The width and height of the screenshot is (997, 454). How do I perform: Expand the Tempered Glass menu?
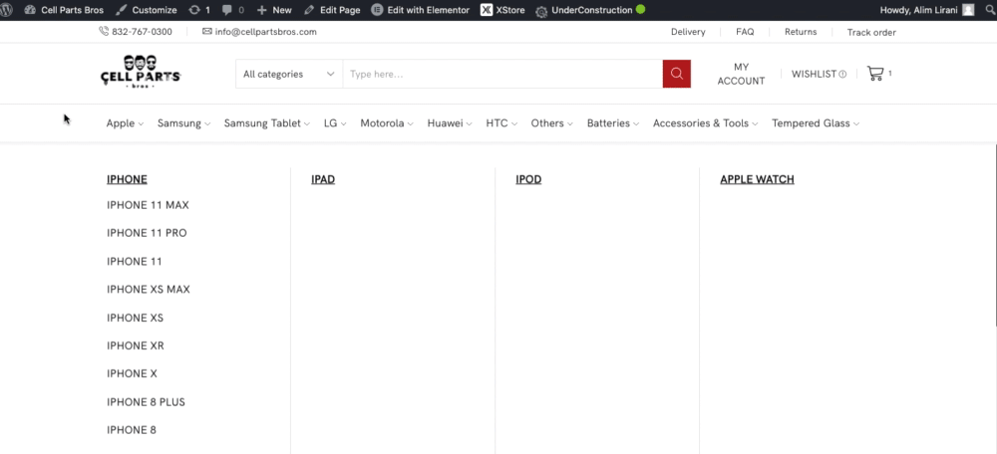[816, 123]
